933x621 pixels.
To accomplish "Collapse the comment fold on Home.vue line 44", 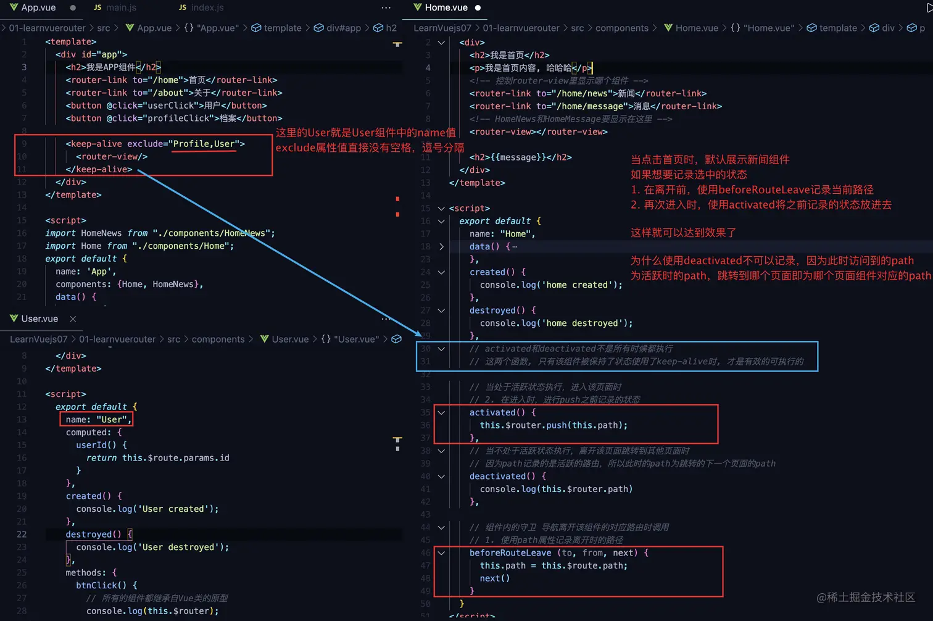I will point(441,528).
